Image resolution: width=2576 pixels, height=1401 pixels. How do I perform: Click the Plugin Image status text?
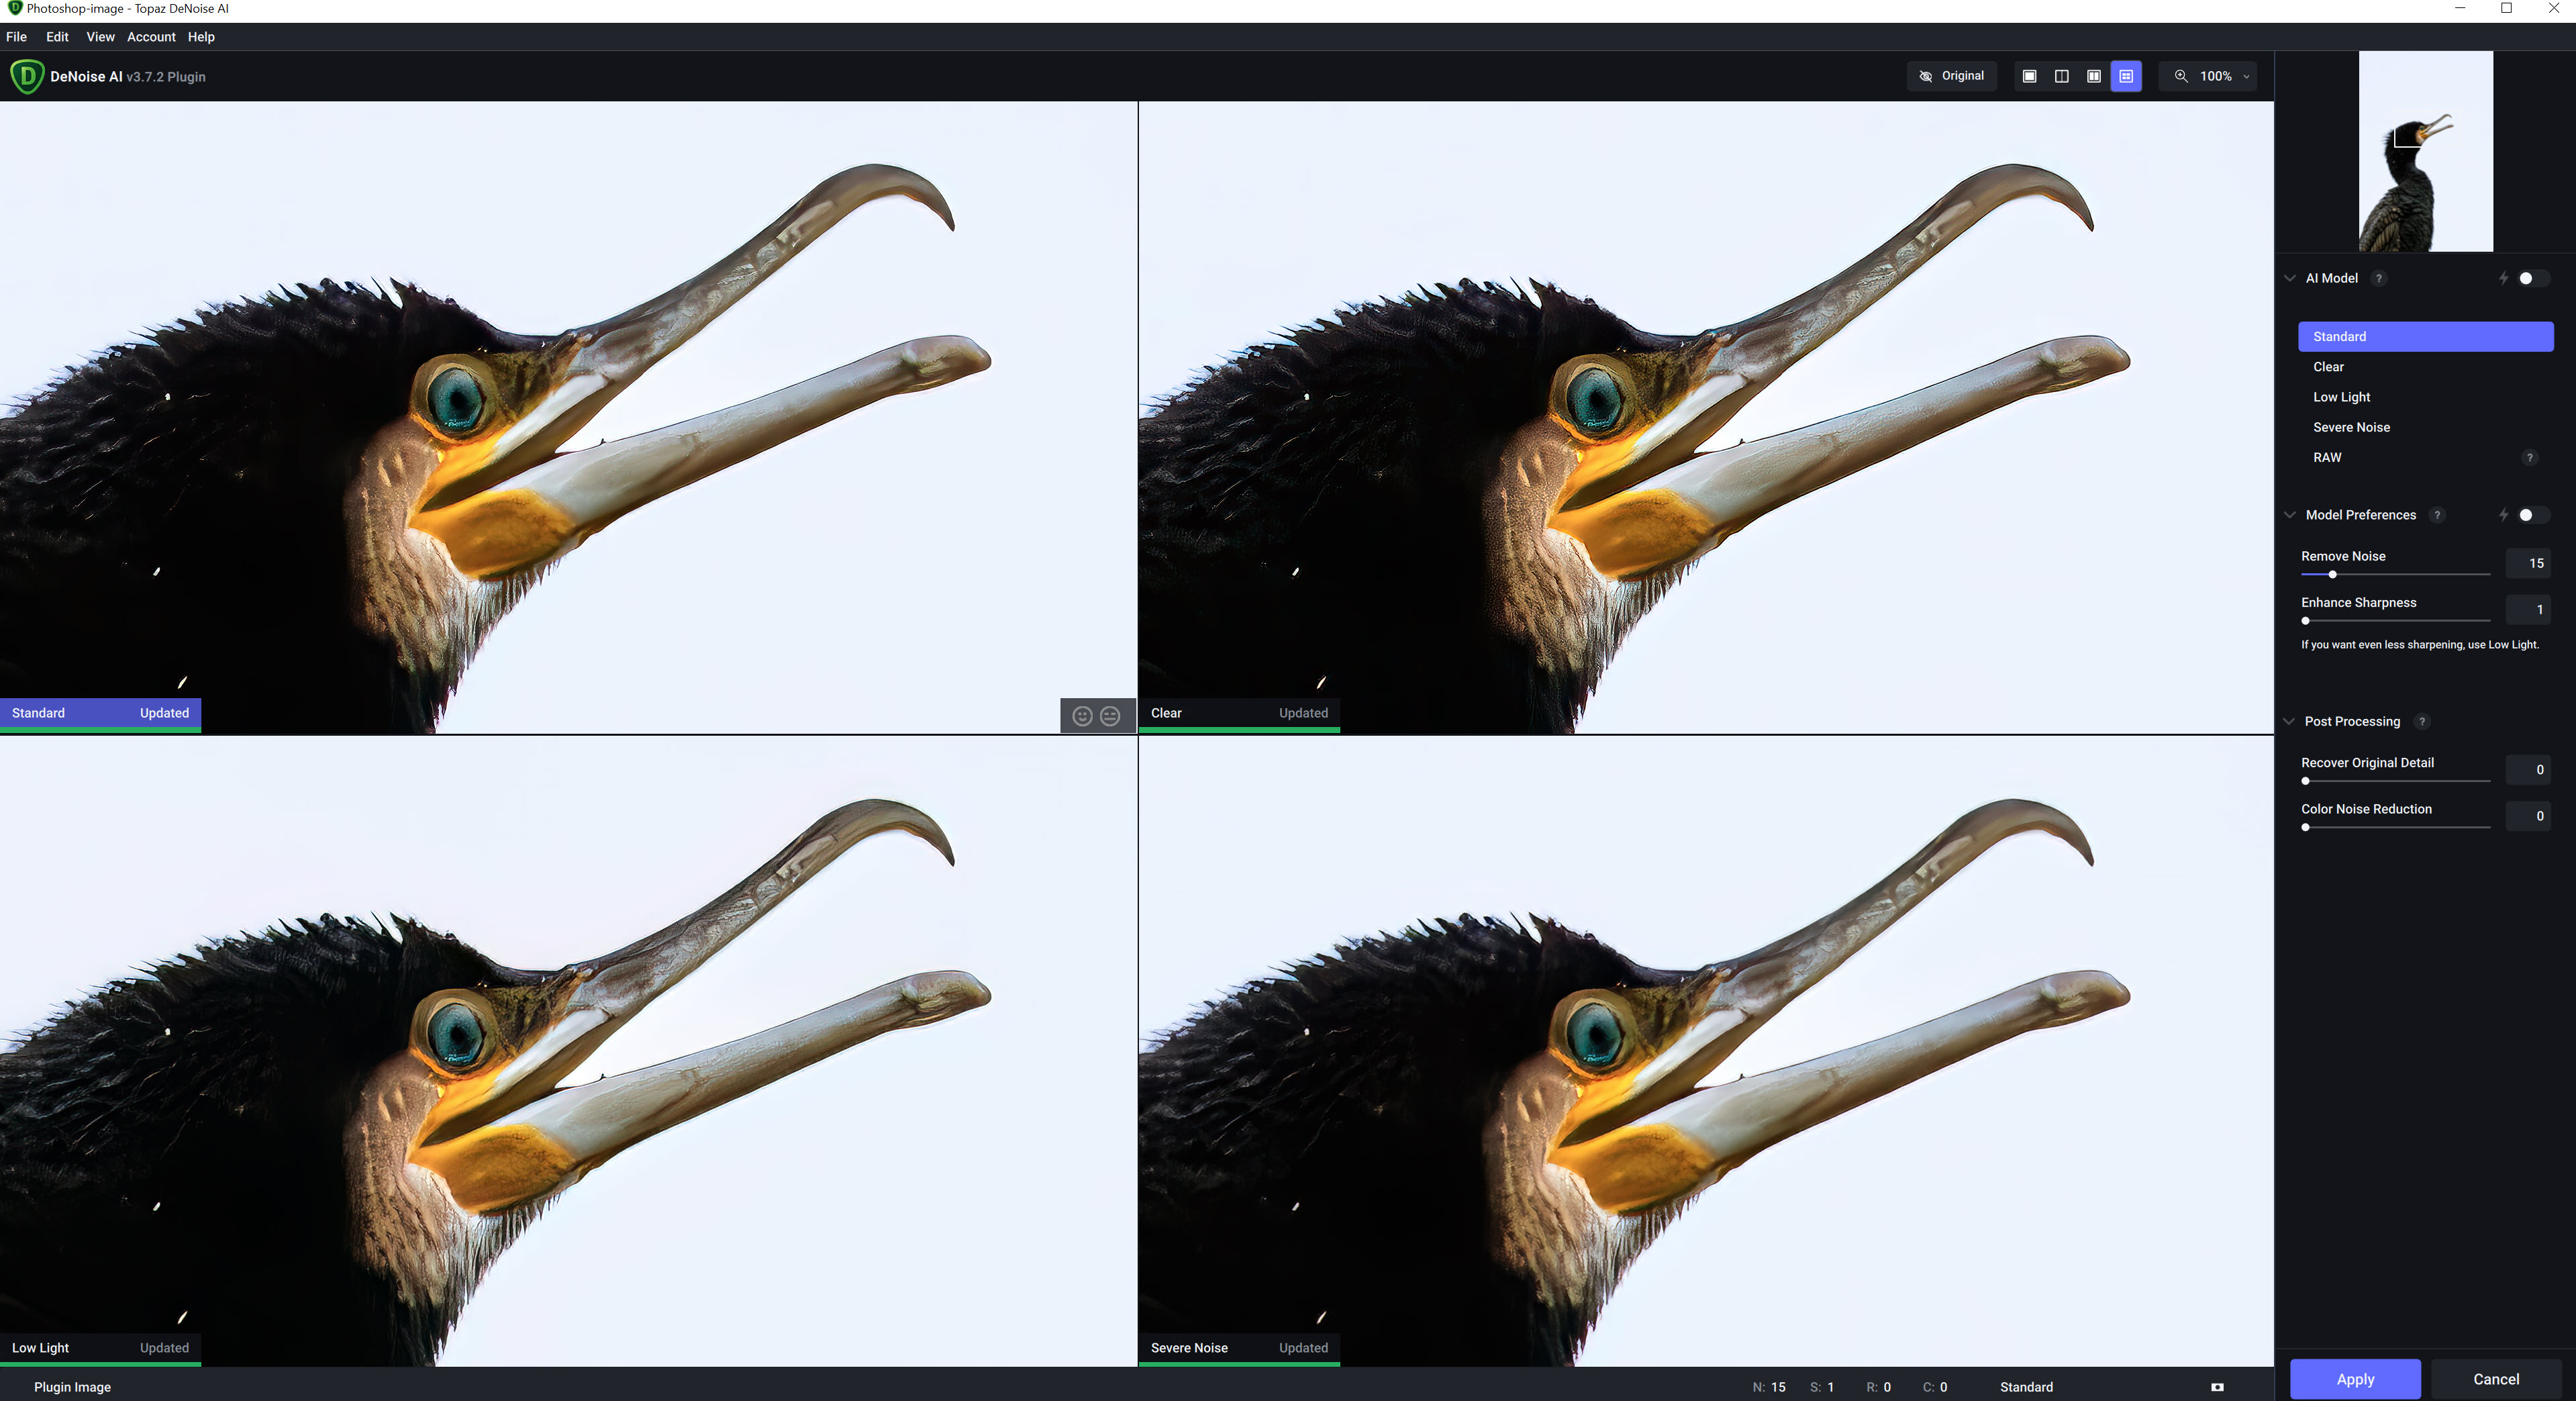[x=72, y=1387]
